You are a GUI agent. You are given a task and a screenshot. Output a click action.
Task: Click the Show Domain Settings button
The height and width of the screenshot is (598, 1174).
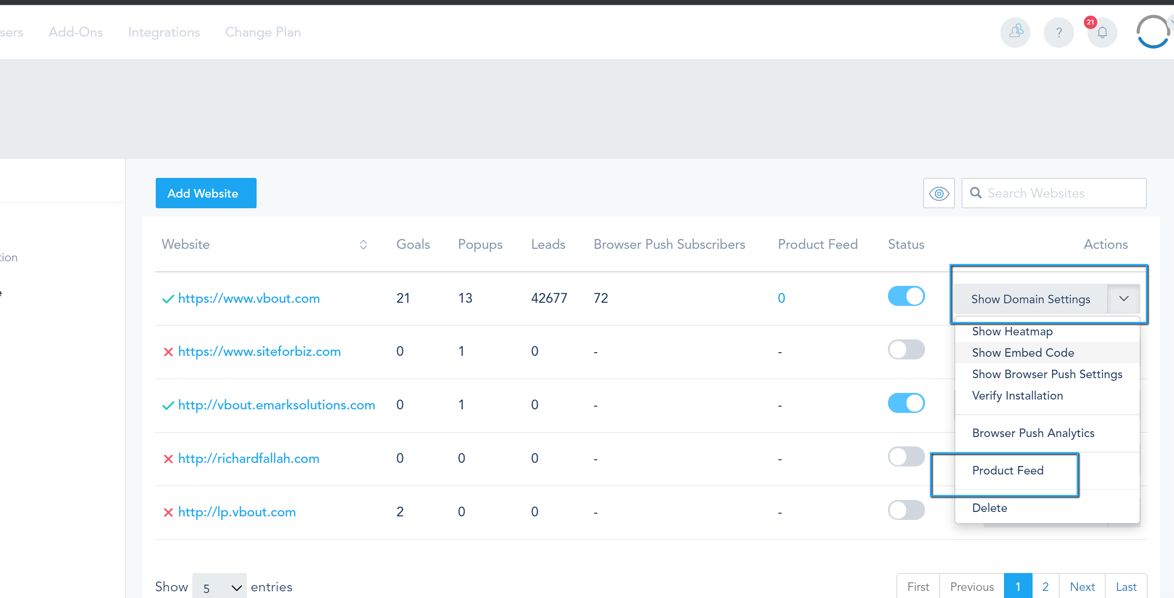1030,299
